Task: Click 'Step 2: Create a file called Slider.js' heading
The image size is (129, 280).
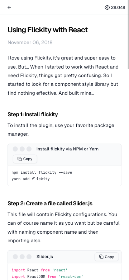Action: tap(50, 204)
